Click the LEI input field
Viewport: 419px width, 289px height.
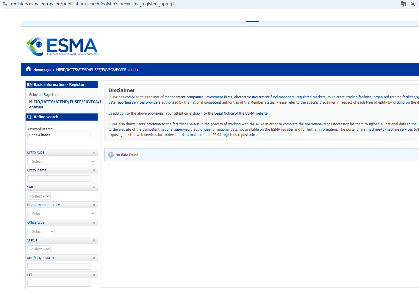pos(59,283)
